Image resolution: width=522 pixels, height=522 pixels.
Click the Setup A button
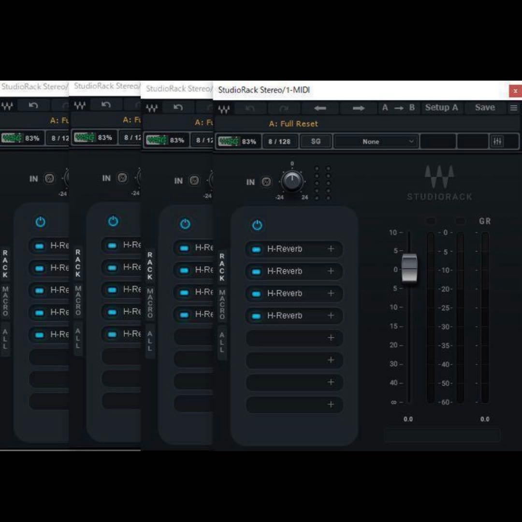pyautogui.click(x=441, y=108)
